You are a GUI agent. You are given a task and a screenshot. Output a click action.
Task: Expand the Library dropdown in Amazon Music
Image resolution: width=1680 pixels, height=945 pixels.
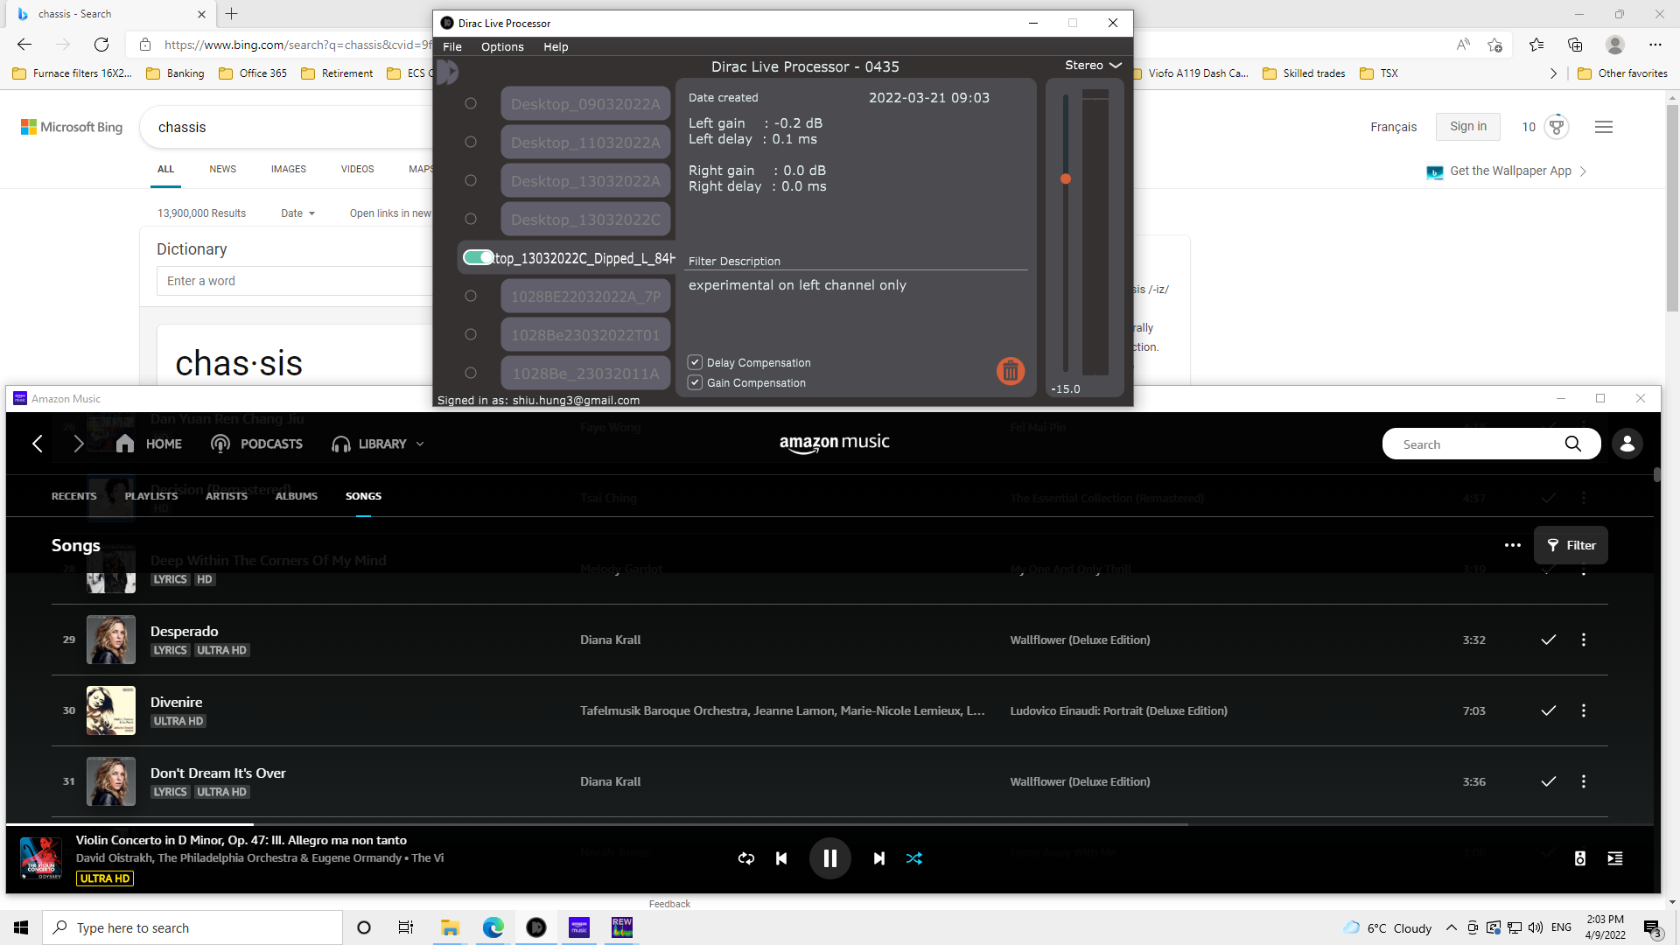tap(420, 444)
